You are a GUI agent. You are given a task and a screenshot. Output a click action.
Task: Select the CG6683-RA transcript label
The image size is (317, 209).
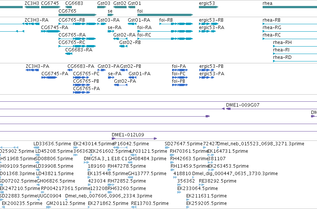79,50
